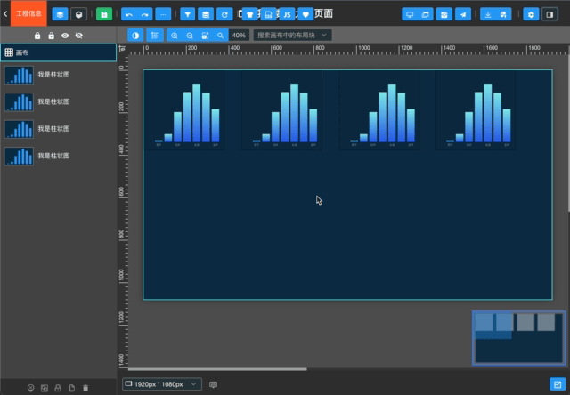This screenshot has height=395, width=570.
Task: Click the left lock icon above layer list
Action: (x=37, y=36)
